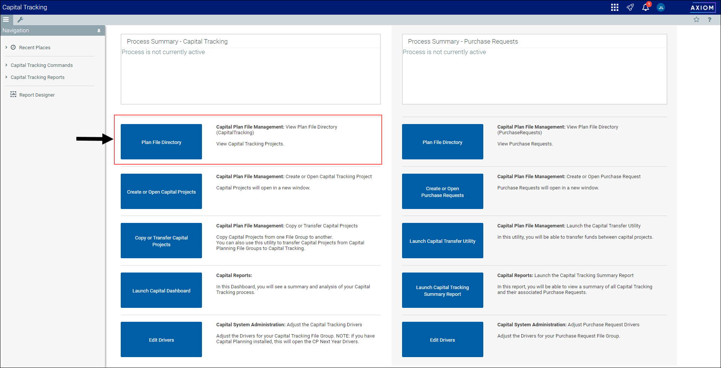
Task: Expand Recent Places chevron
Action: [6, 47]
